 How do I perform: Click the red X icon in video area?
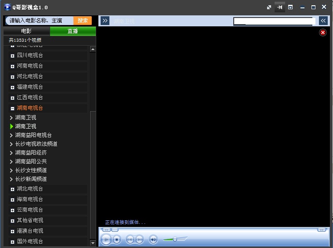pyautogui.click(x=323, y=32)
